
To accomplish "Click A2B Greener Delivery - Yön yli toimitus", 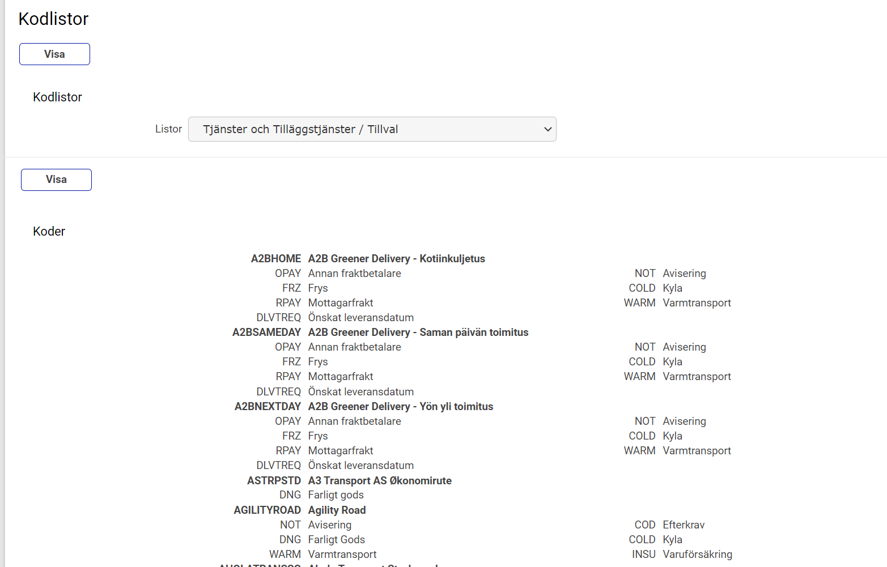I will (x=401, y=406).
